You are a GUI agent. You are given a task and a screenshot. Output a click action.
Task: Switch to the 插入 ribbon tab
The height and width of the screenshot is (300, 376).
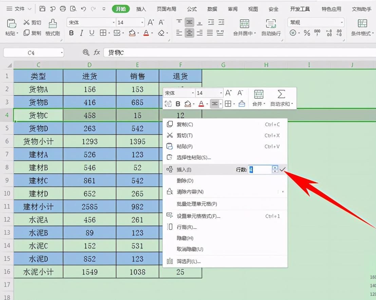[141, 9]
